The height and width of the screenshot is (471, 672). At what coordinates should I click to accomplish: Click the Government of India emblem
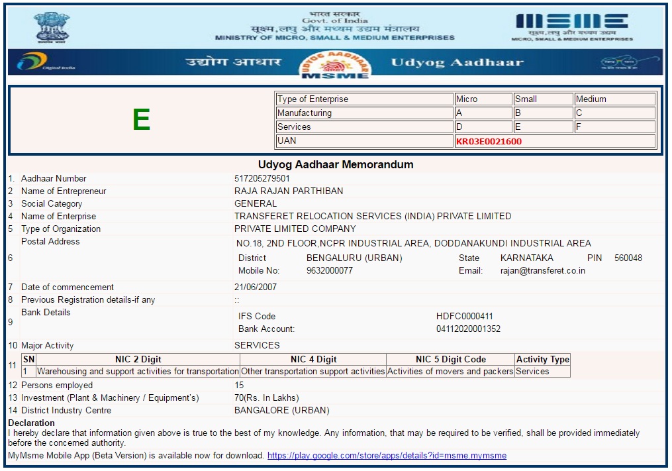(x=52, y=27)
